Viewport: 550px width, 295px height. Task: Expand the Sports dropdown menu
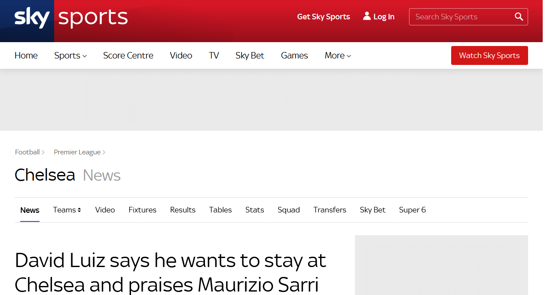[70, 55]
